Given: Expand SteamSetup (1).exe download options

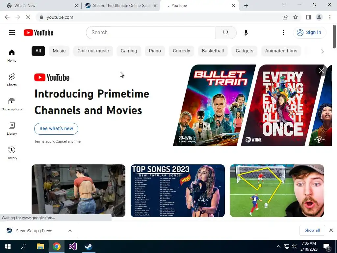Looking at the screenshot, I should click(70, 231).
